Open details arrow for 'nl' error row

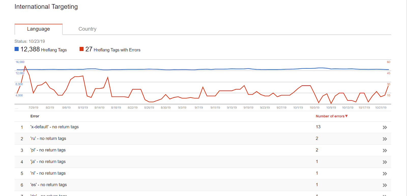385,174
